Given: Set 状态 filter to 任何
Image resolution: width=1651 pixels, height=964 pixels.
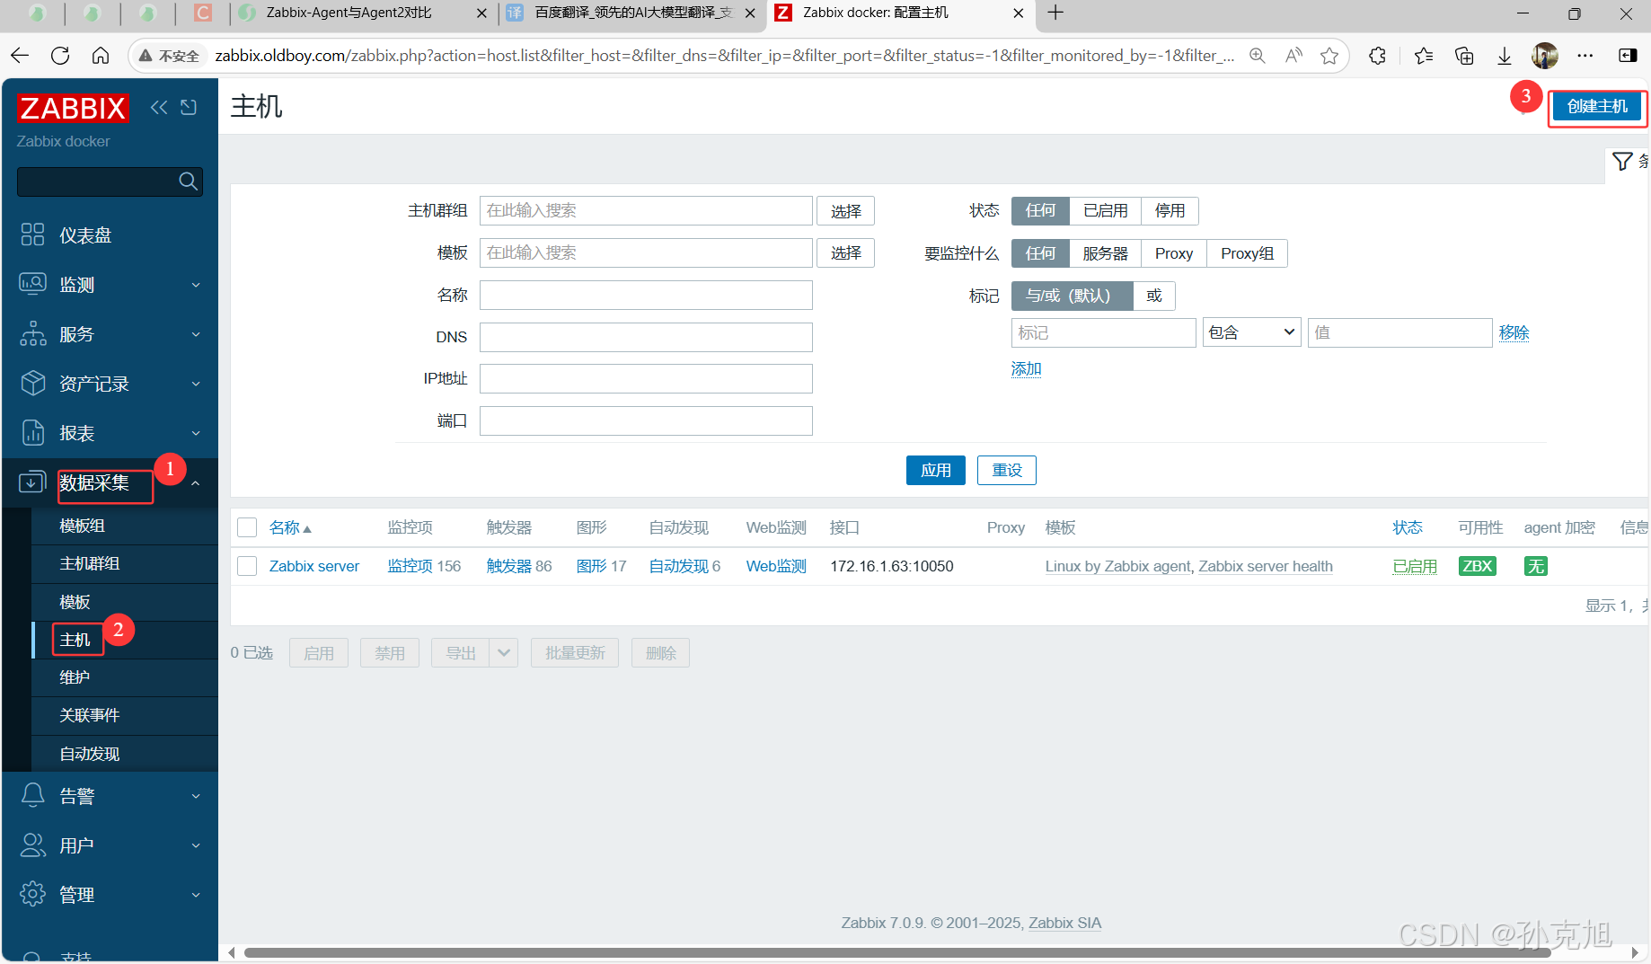Looking at the screenshot, I should (x=1040, y=210).
